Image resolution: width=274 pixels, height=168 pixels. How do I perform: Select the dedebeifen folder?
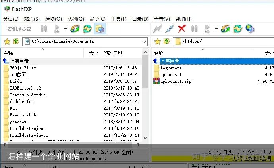click(71, 101)
